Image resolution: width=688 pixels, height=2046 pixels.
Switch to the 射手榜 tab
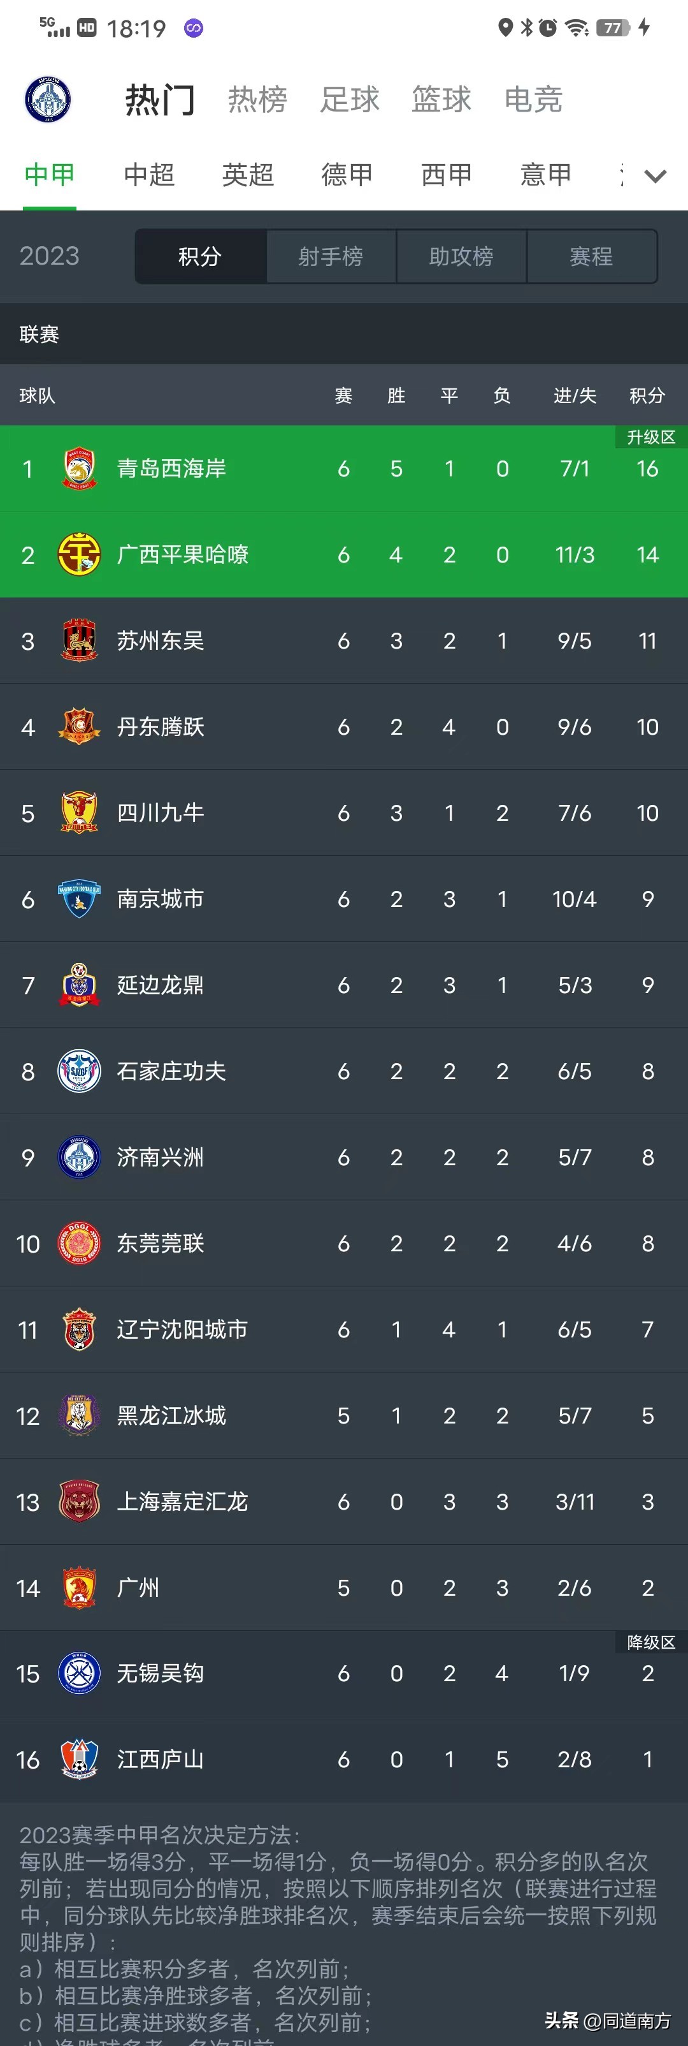tap(331, 256)
